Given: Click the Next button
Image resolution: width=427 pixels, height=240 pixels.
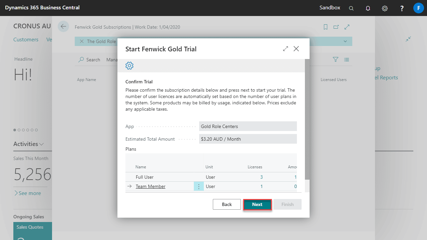Looking at the screenshot, I should 257,204.
